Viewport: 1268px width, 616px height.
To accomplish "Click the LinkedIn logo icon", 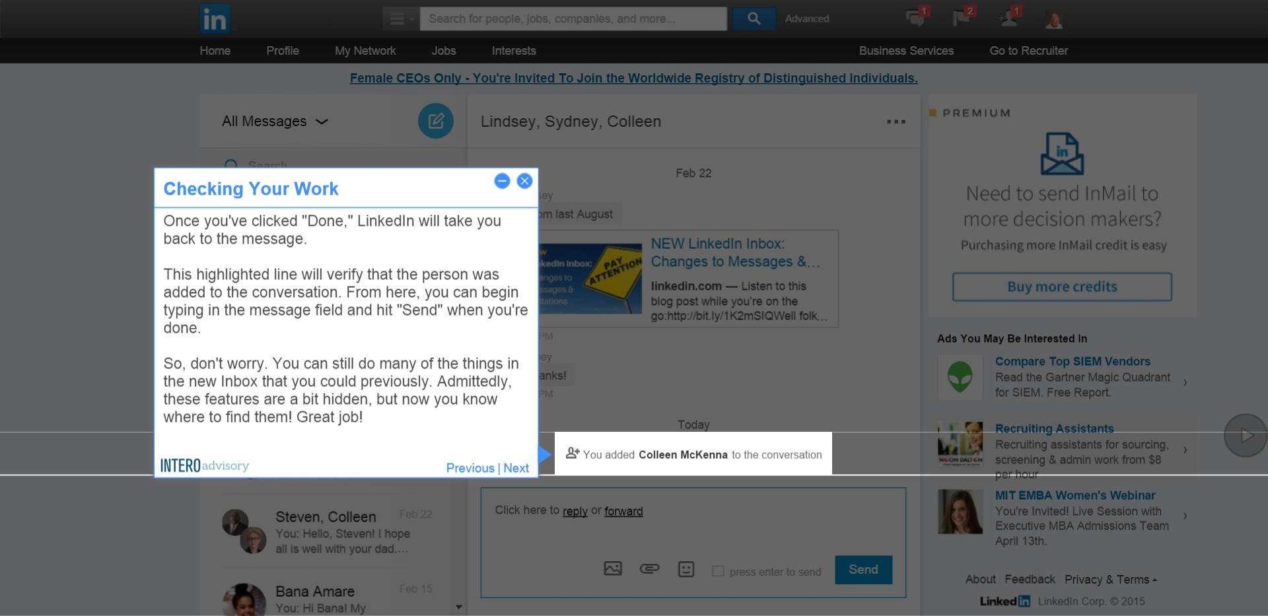I will [215, 18].
